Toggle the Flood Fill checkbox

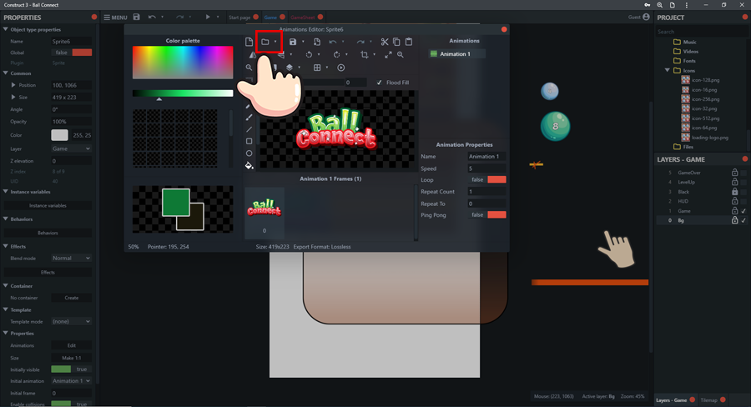pyautogui.click(x=380, y=83)
